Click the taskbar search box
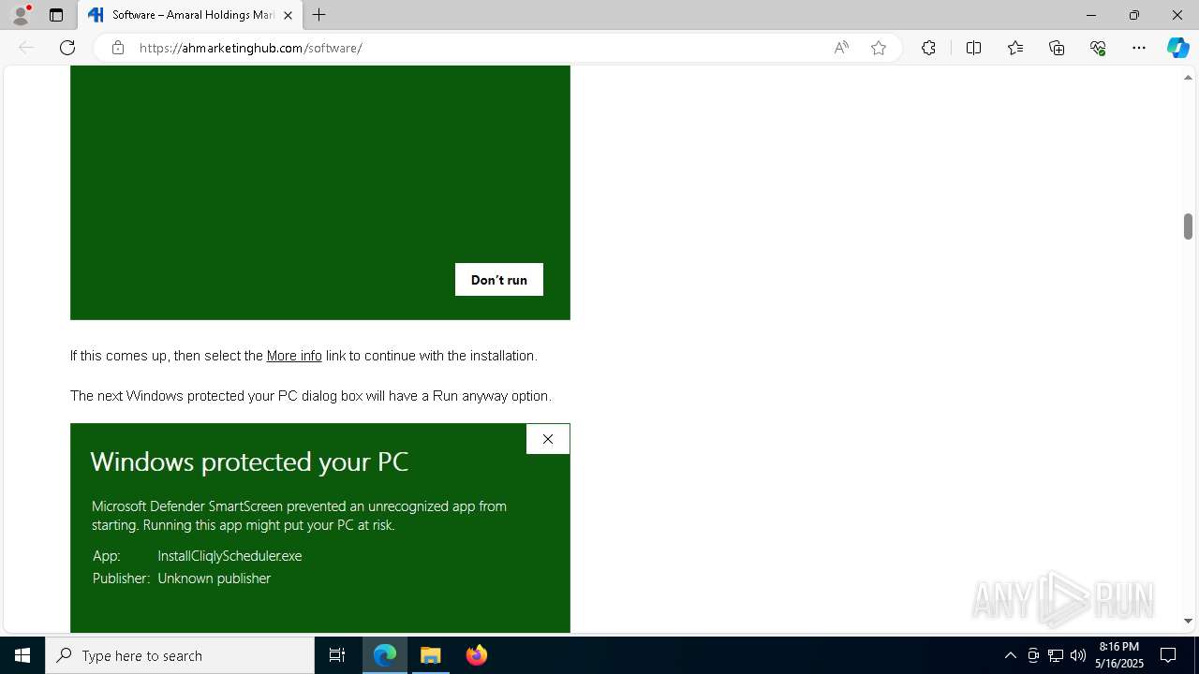Screen dimensions: 1199x674 tap(180, 655)
